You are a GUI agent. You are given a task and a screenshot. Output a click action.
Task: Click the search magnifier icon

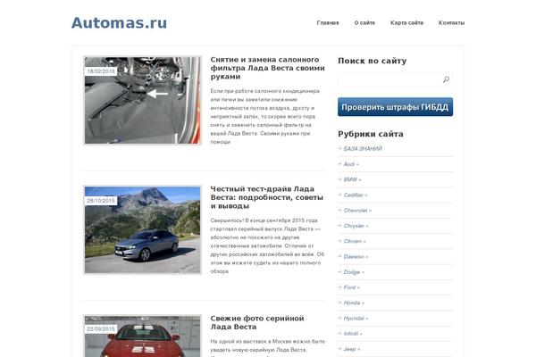(446, 79)
